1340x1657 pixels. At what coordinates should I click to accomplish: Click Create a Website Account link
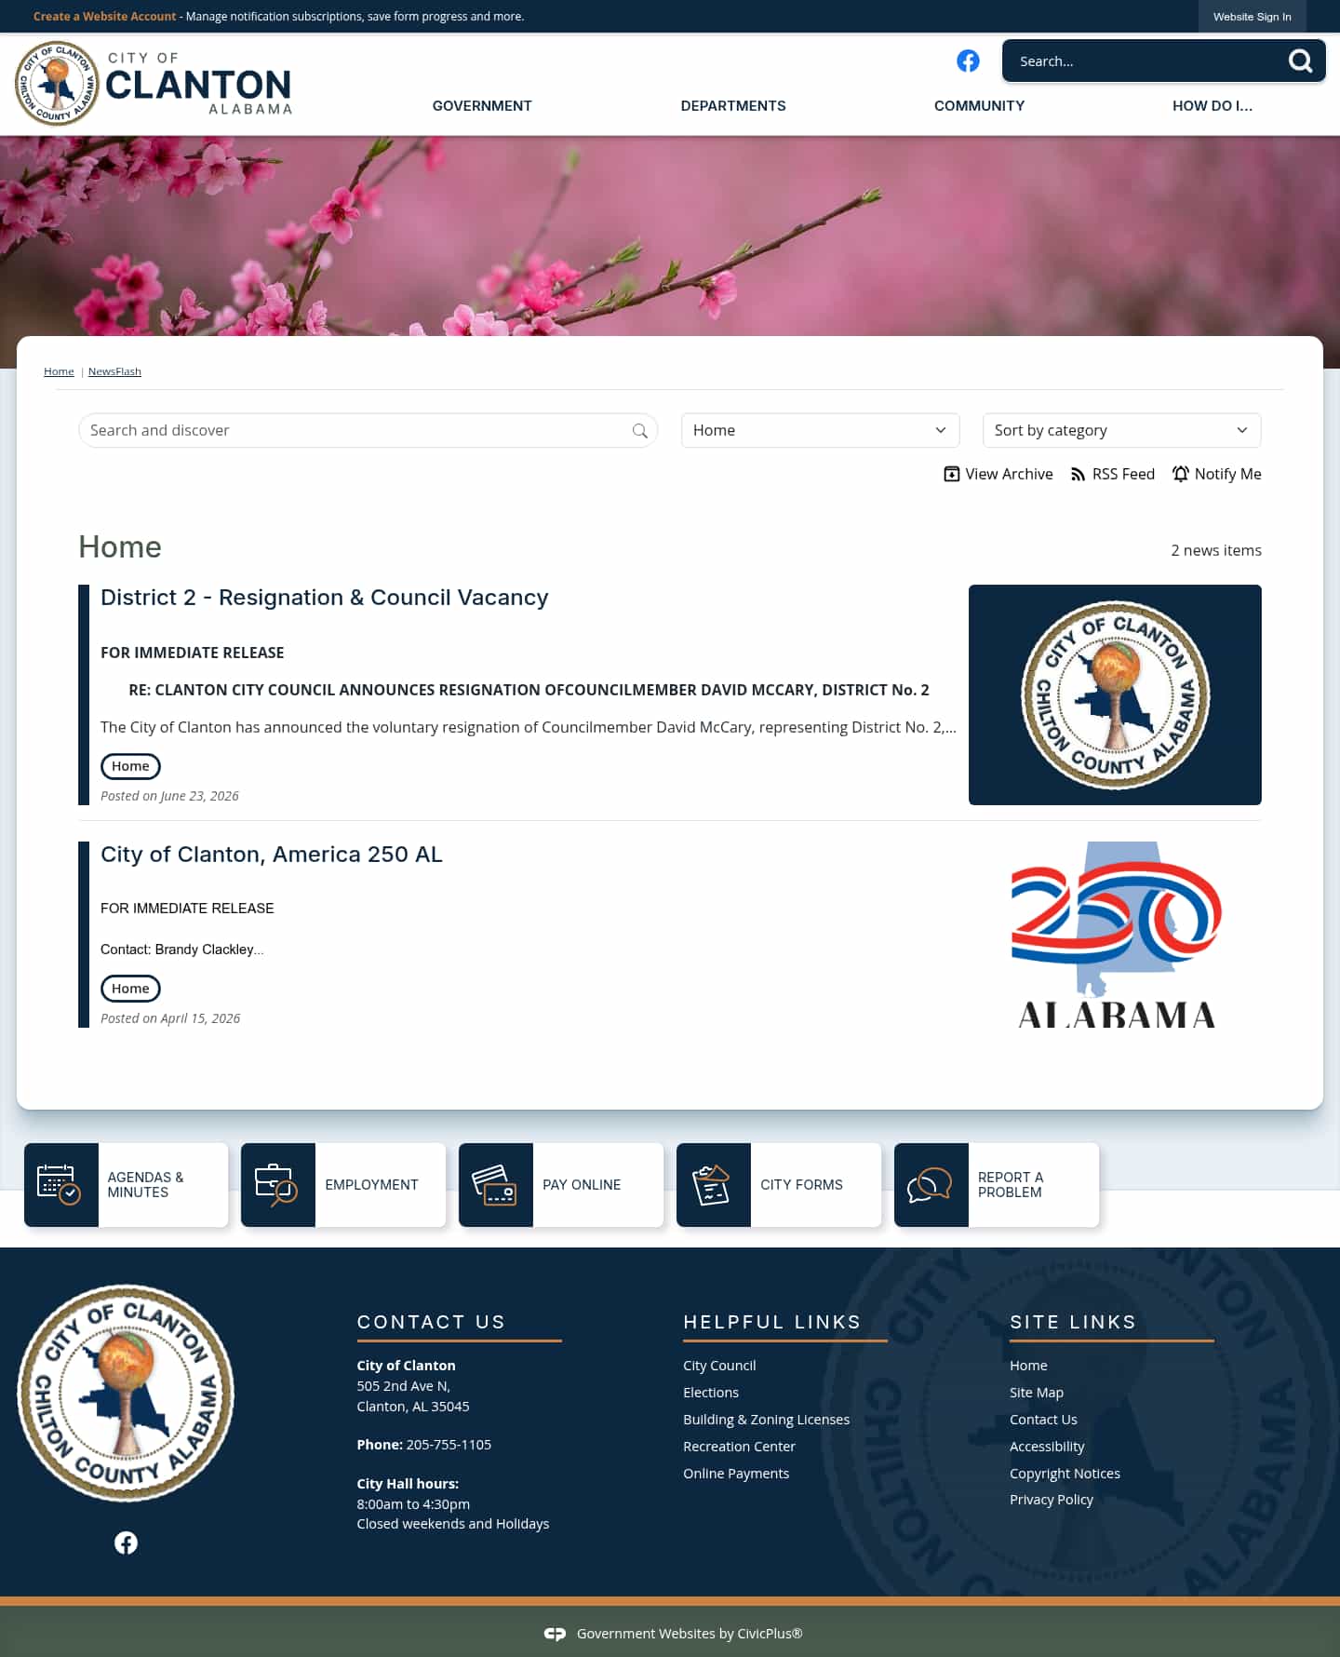(x=104, y=17)
